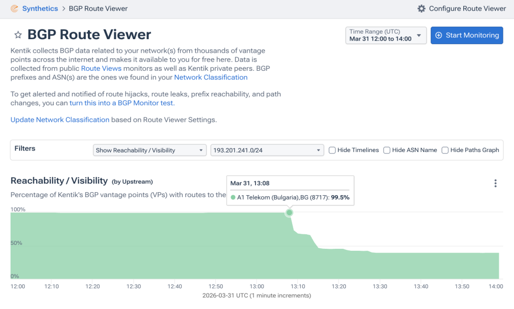Click the highlighted data point at 13:08
The height and width of the screenshot is (309, 514).
(289, 213)
